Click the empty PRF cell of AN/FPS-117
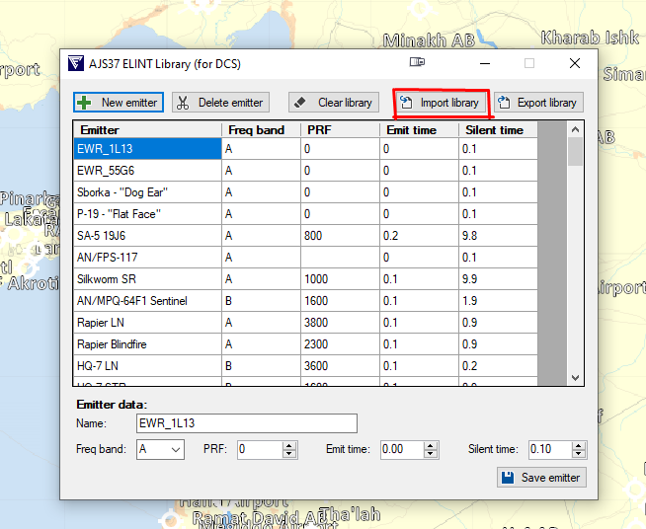 [341, 258]
